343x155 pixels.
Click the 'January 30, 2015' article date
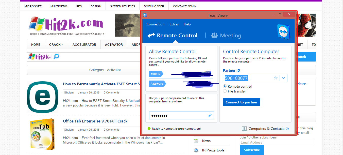pyautogui.click(x=89, y=92)
